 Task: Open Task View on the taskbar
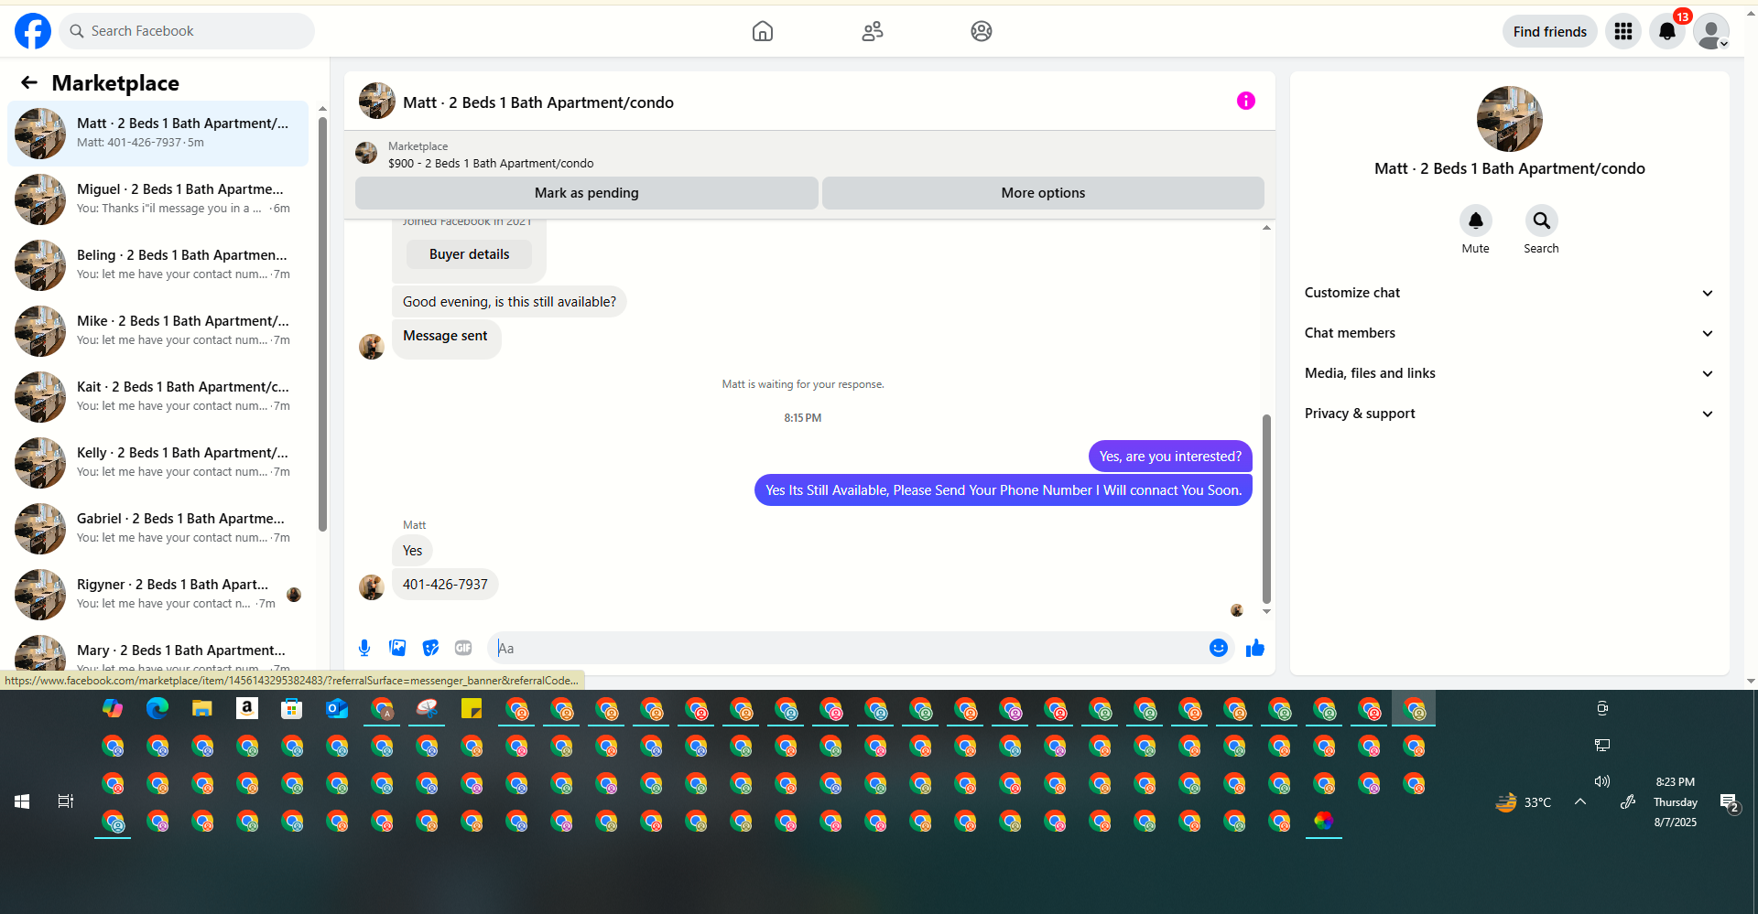tap(66, 801)
